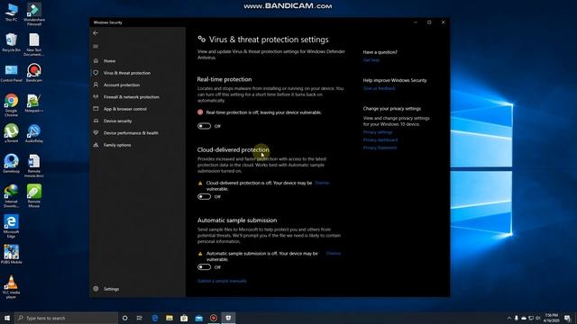Open This PC desktop icon
The width and height of the screenshot is (577, 324).
pyautogui.click(x=11, y=12)
